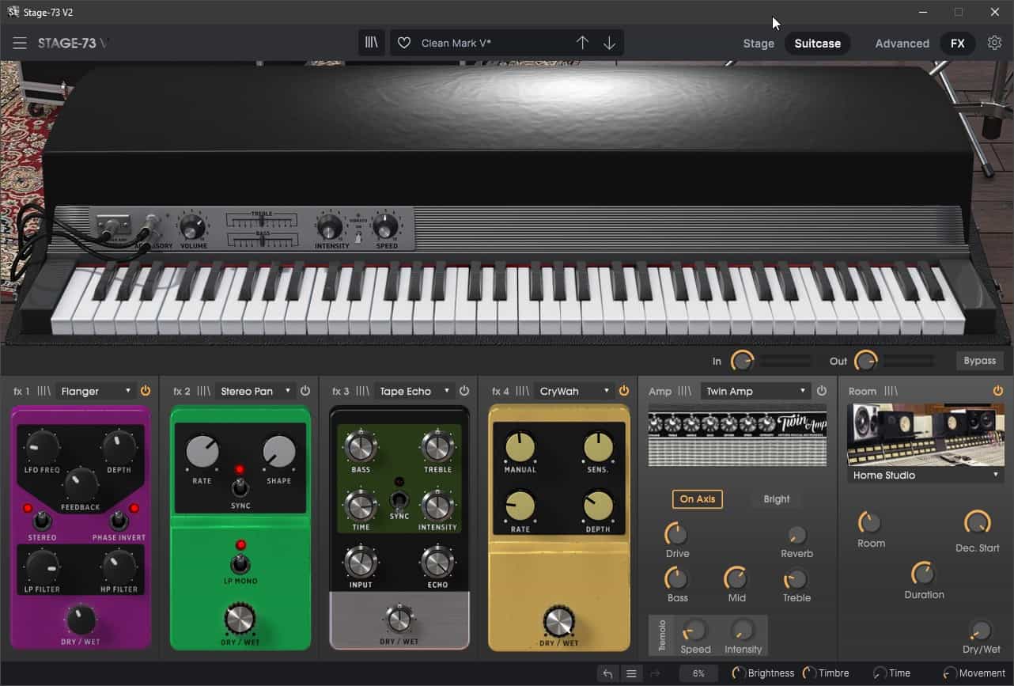
Task: Adjust the Brightness macro knob
Action: coord(737,673)
